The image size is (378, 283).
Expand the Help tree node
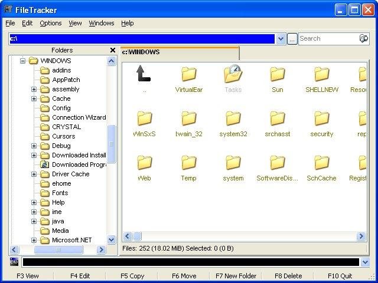coord(34,202)
